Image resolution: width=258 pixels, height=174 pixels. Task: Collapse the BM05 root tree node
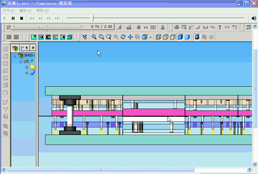(x=15, y=56)
